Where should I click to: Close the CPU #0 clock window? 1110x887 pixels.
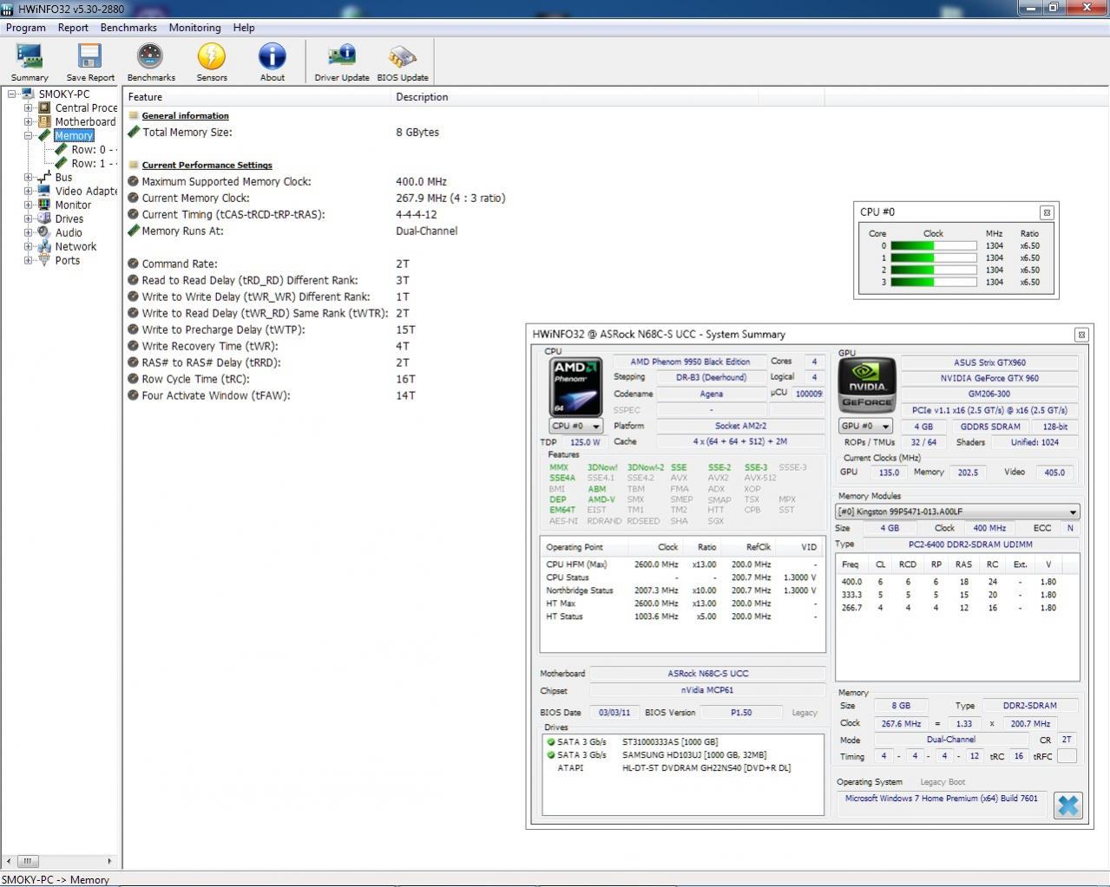1047,212
